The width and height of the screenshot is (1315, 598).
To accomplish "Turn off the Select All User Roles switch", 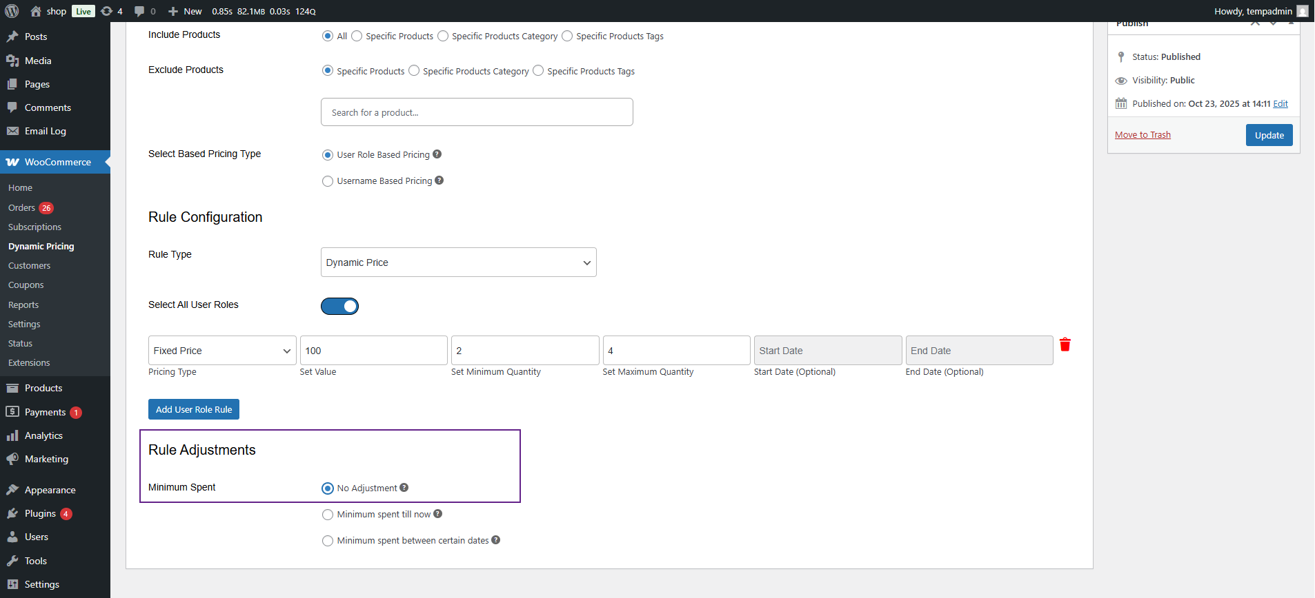I will [x=339, y=306].
